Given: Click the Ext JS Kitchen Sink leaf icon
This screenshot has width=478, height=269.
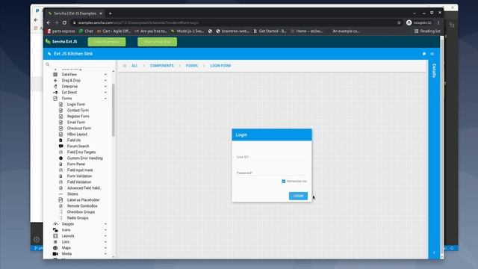Looking at the screenshot, I should pyautogui.click(x=49, y=54).
